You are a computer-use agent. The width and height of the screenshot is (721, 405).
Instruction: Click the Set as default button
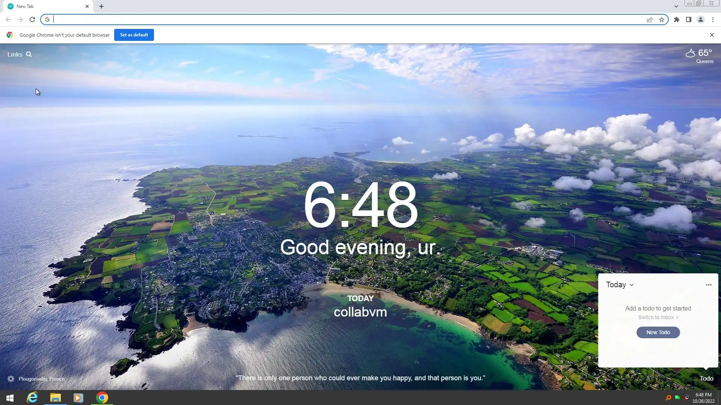coord(134,35)
